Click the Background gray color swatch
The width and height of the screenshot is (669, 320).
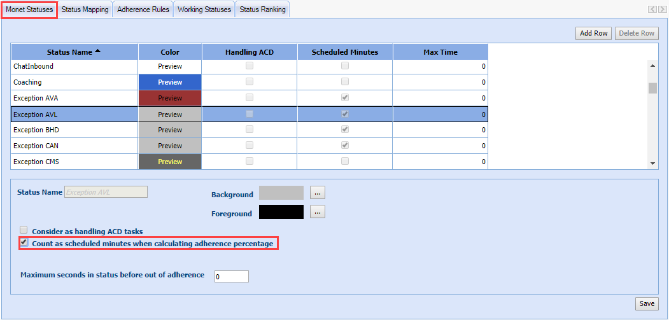281,193
